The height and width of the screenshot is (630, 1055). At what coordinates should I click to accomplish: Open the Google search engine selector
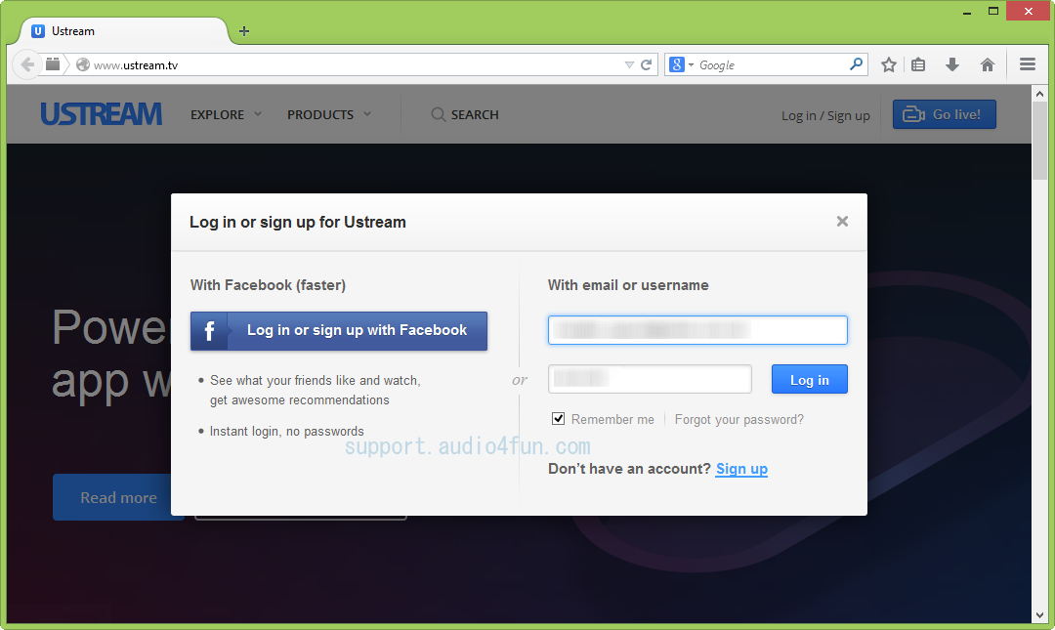(x=681, y=64)
